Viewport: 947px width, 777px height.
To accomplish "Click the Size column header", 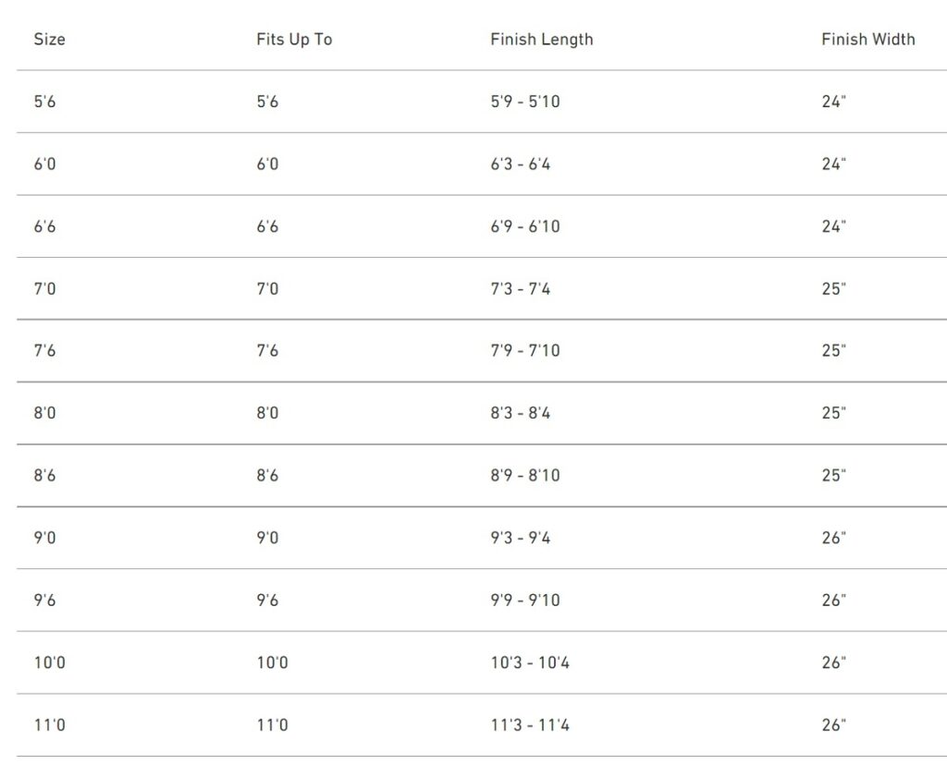I will click(x=49, y=40).
